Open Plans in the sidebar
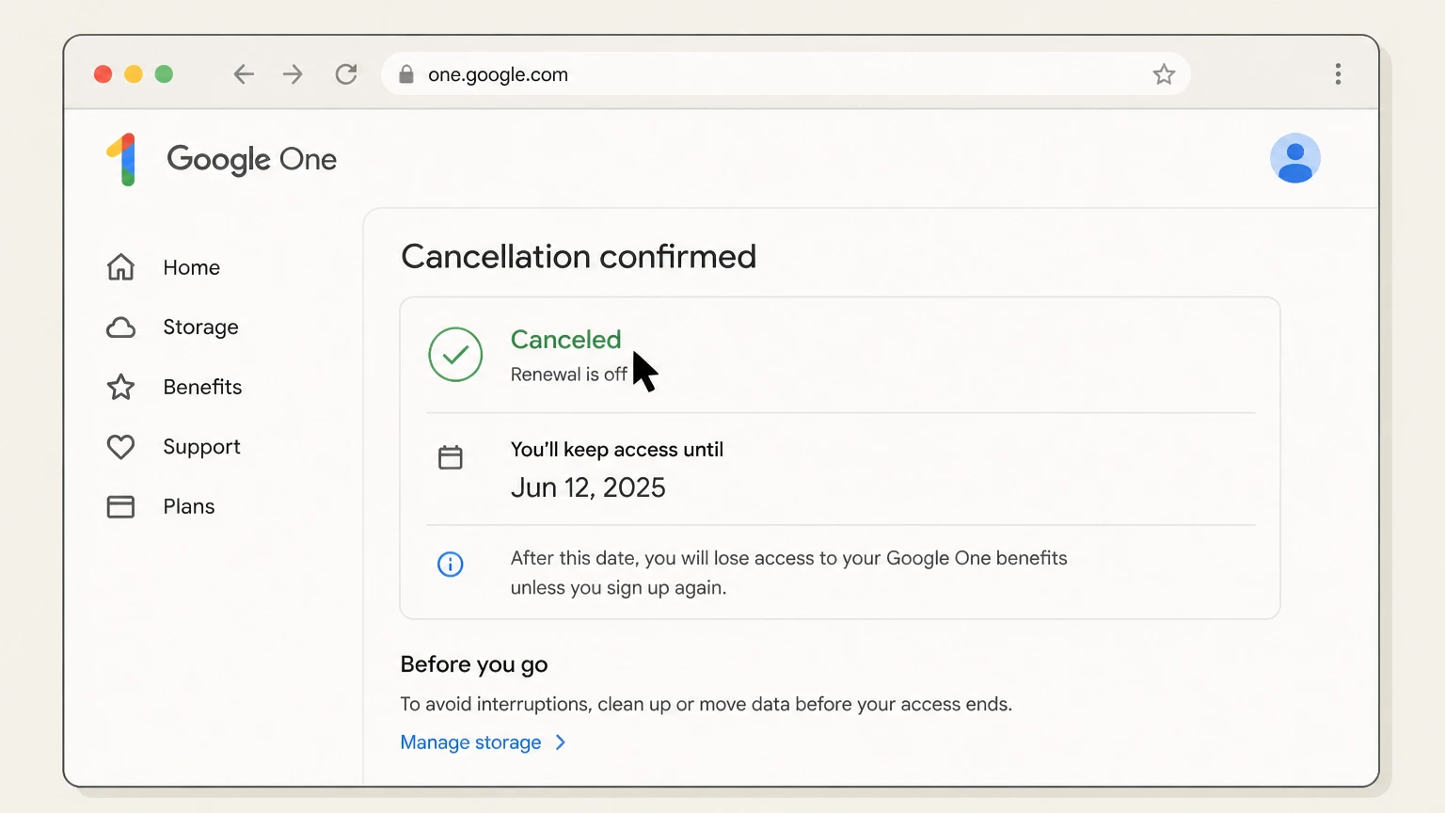1445x813 pixels. [x=189, y=506]
